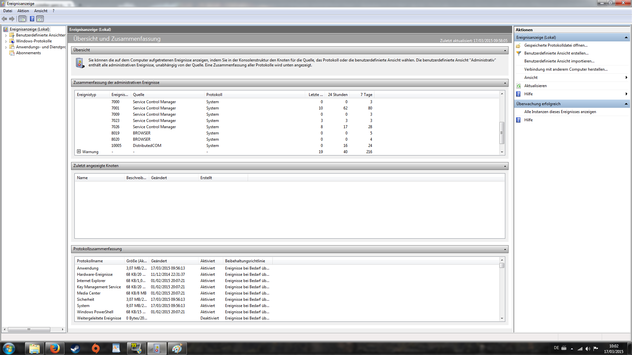Click the Gespeicherte Protokolldatei öffnen folder icon
632x355 pixels.
coord(518,46)
